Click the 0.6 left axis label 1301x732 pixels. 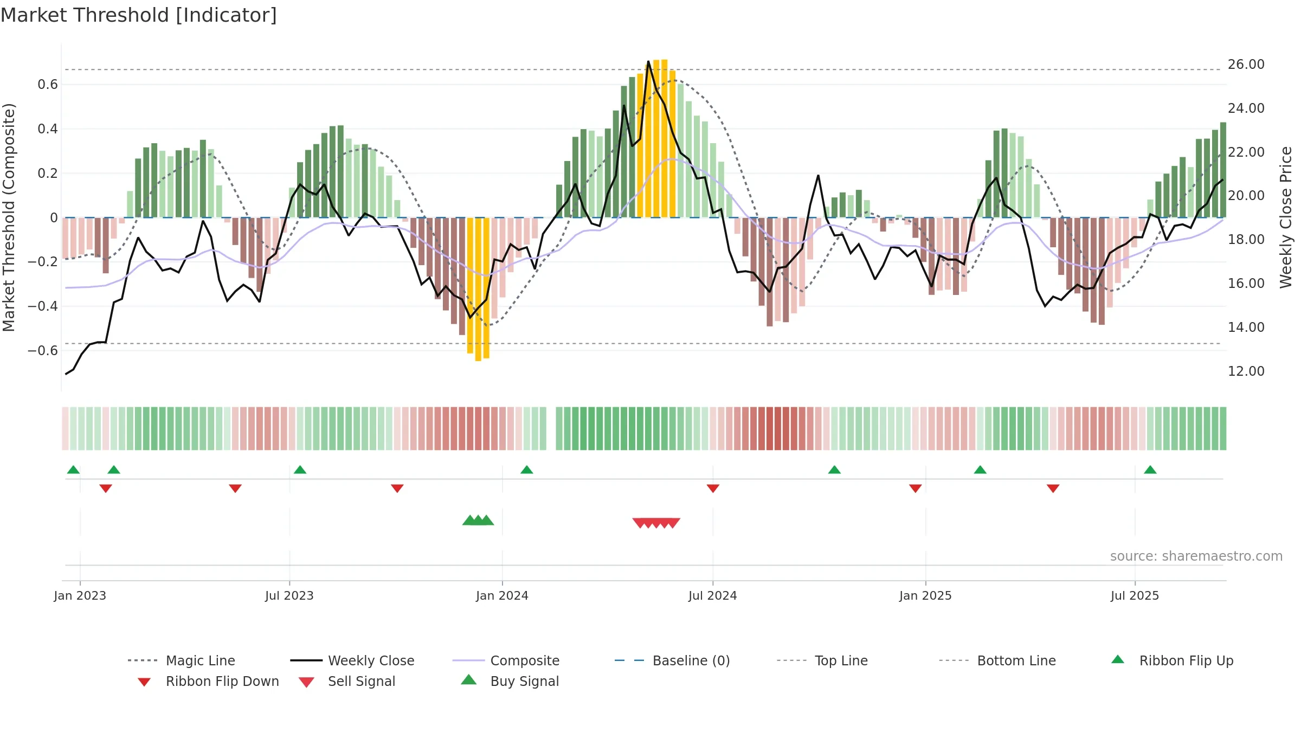click(x=48, y=84)
